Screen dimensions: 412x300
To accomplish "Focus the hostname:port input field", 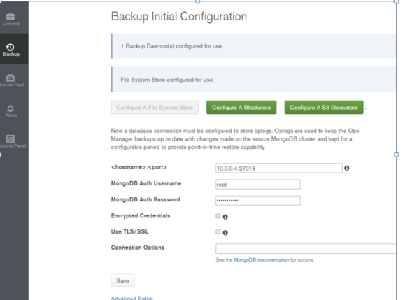I will pos(279,168).
